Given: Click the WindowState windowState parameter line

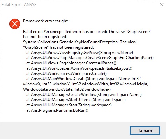Looking at the screenshot, I should tap(67, 89).
